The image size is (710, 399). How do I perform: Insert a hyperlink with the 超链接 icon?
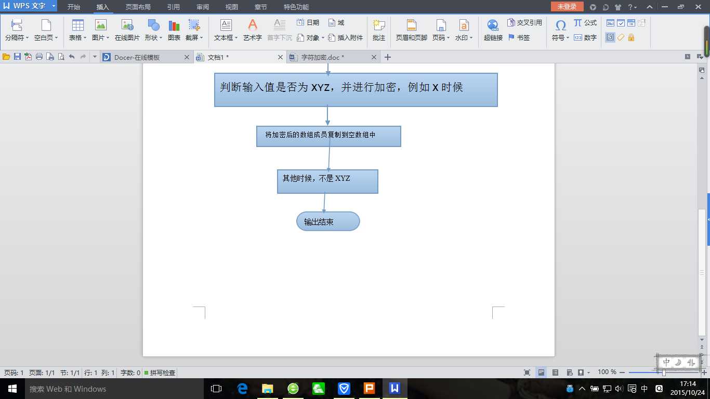[492, 29]
